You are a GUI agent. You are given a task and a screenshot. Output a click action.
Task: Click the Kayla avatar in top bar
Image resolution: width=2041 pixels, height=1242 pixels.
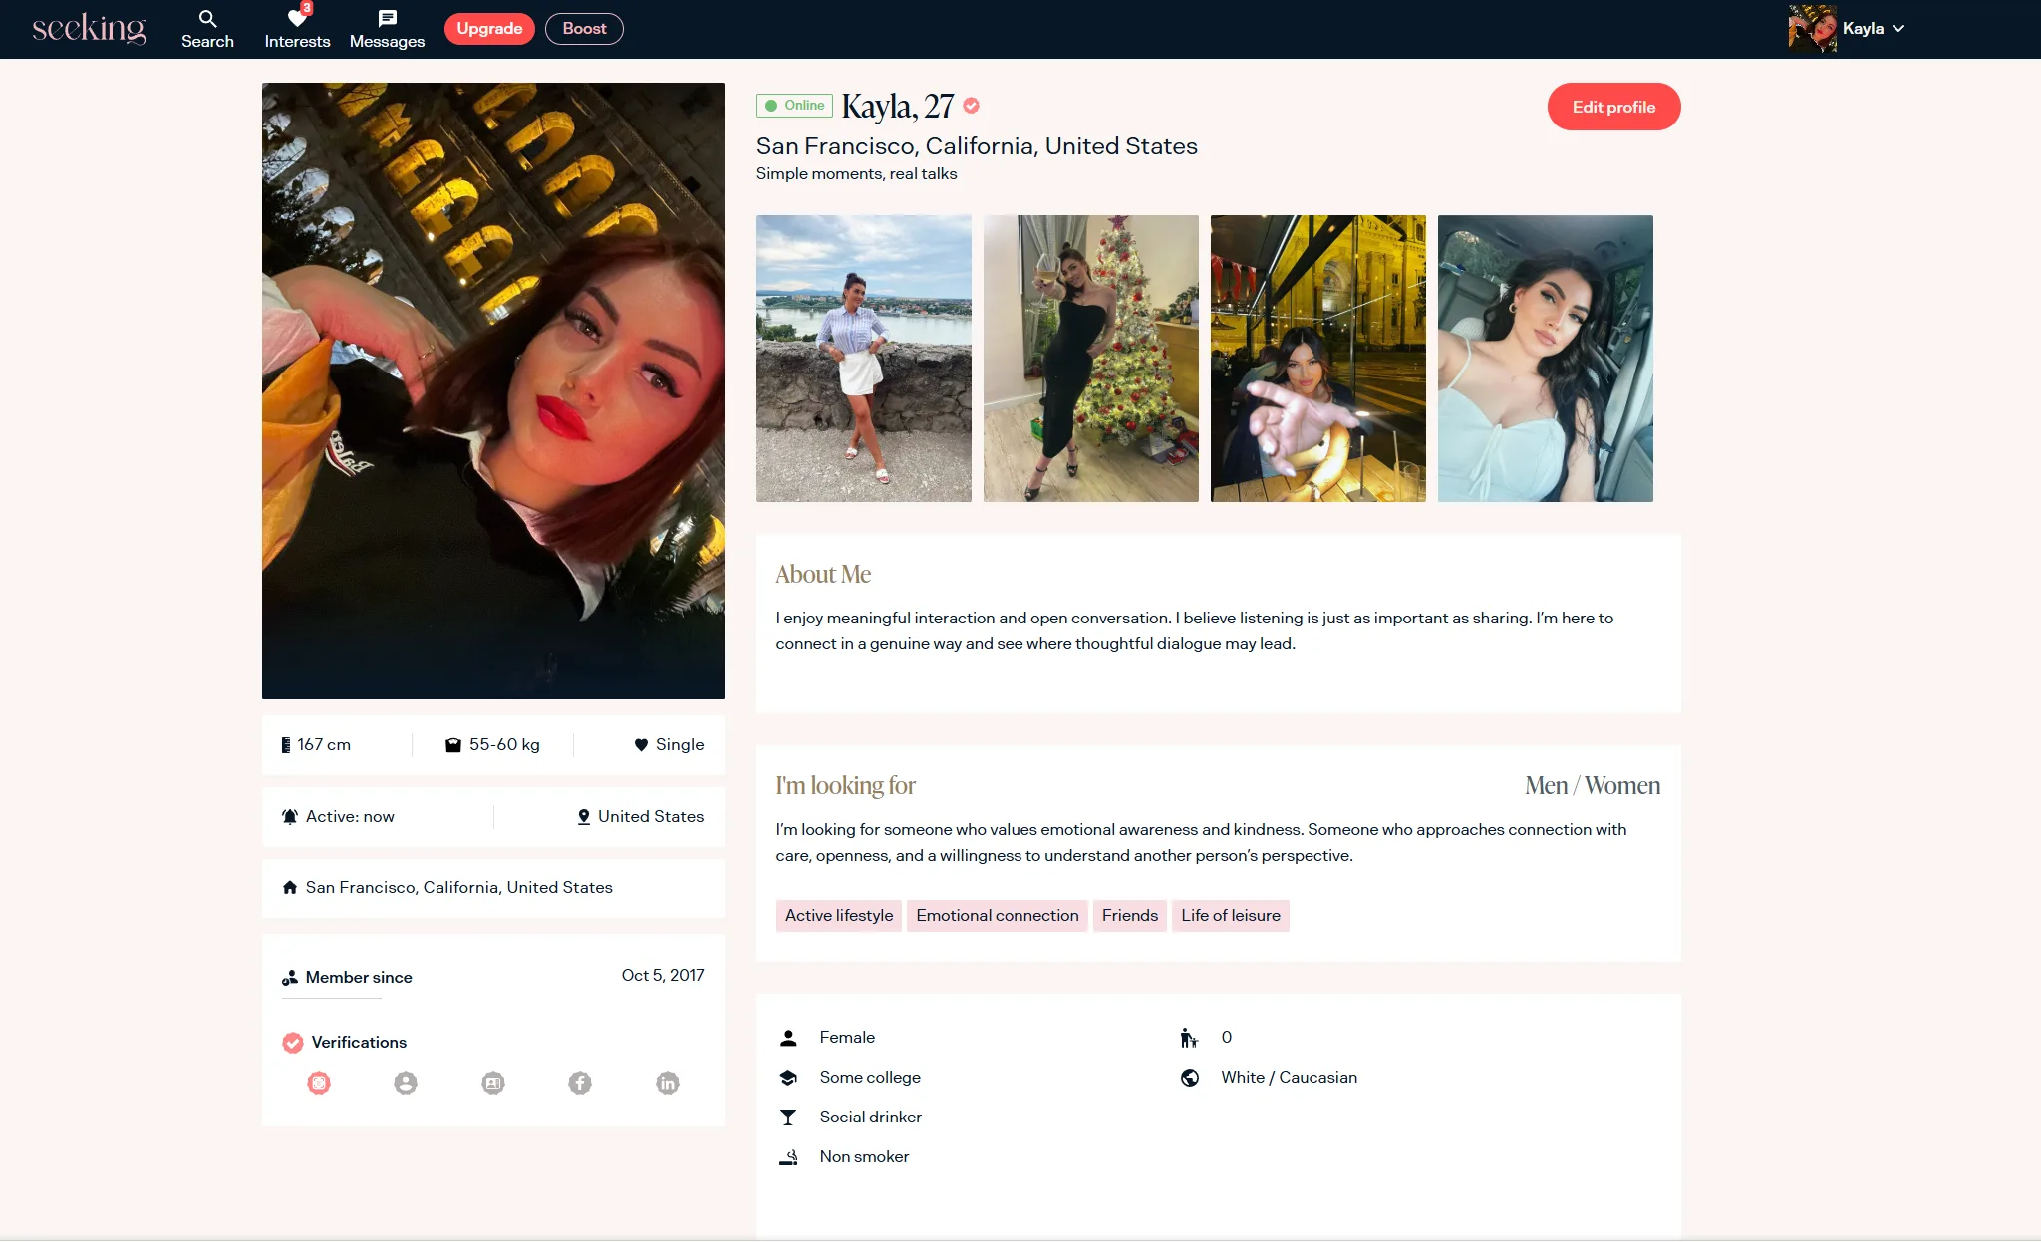(x=1812, y=29)
